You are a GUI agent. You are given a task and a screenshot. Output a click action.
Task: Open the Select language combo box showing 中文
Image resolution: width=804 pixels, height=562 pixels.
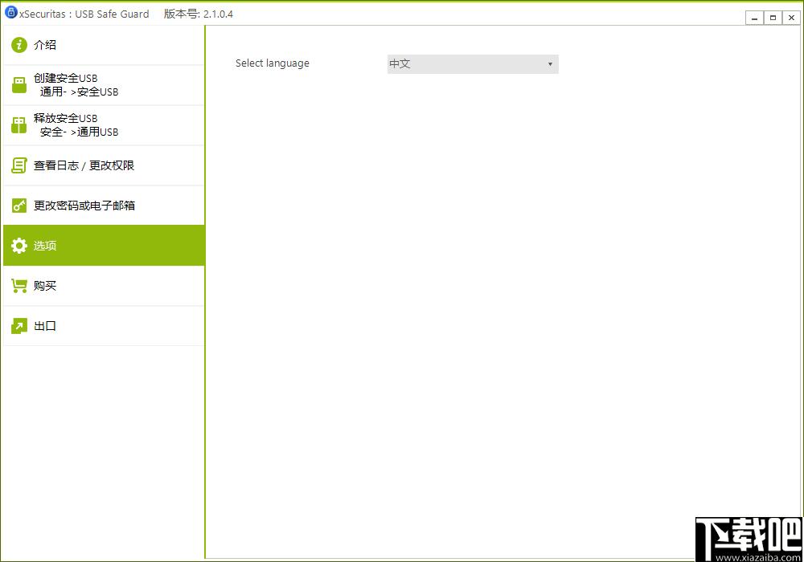point(473,64)
